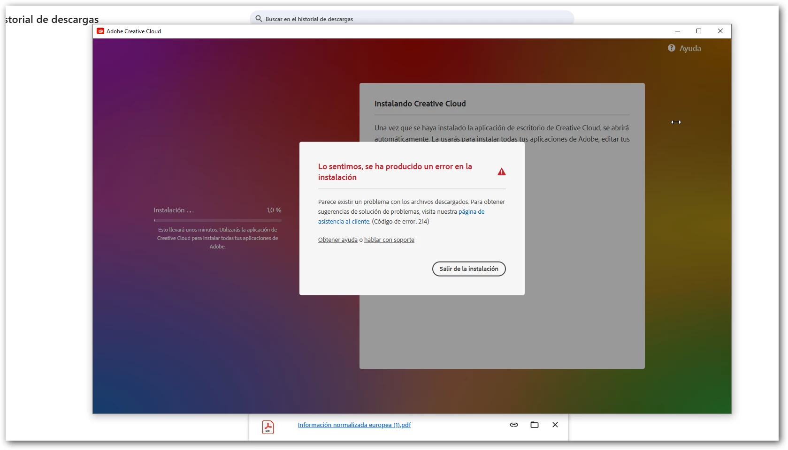Click the hablar con soporte link

coord(389,240)
